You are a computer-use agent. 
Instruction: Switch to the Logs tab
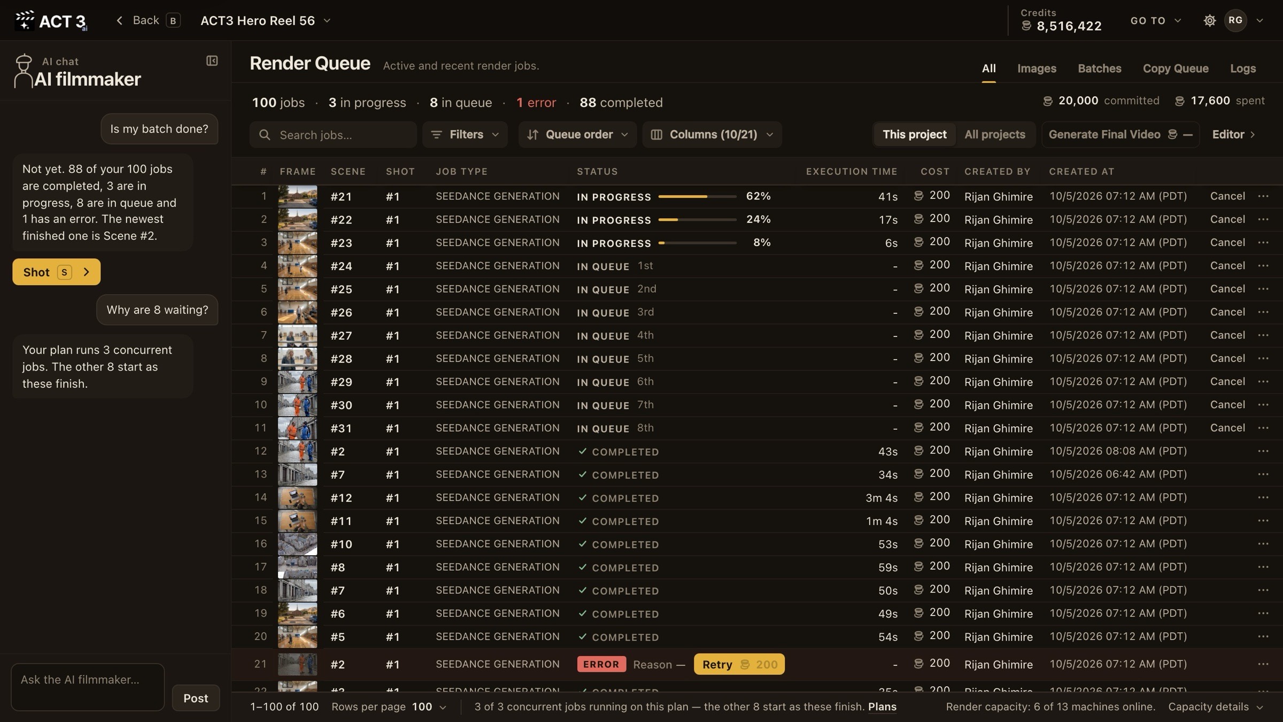pyautogui.click(x=1243, y=68)
